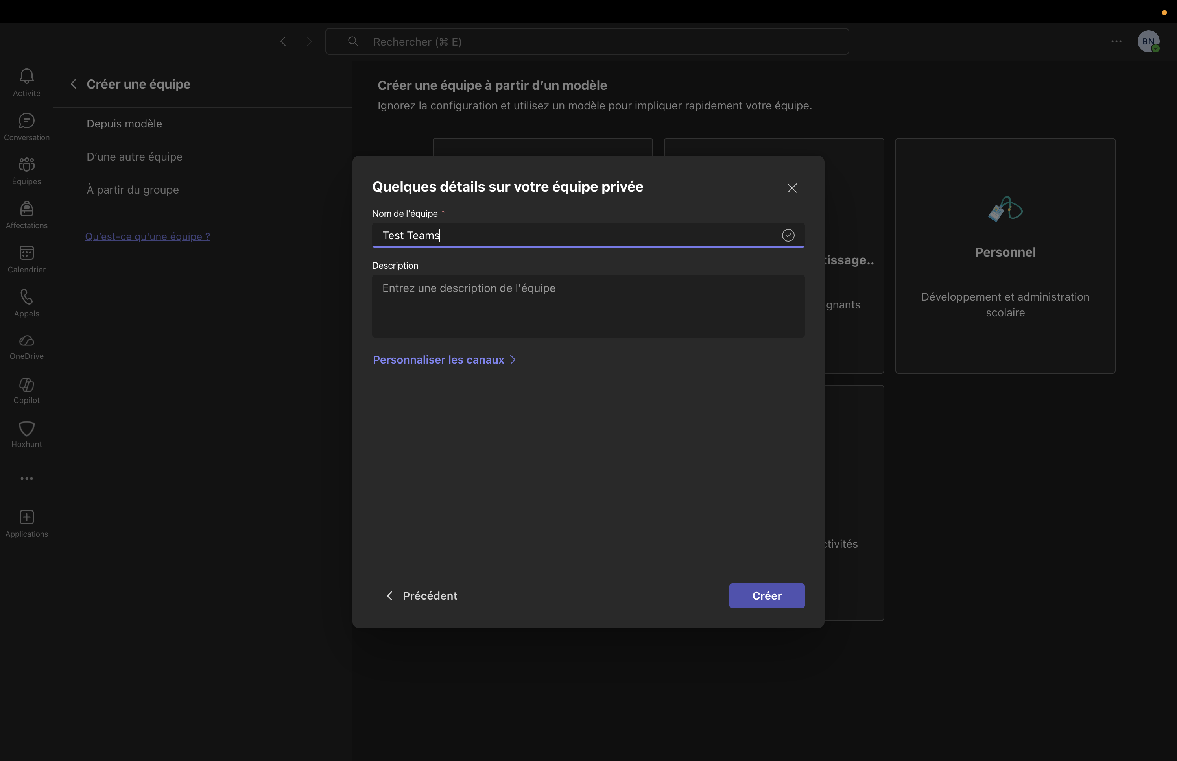Screen dimensions: 1177x761
Task: Click the Créer button
Action: pyautogui.click(x=766, y=595)
